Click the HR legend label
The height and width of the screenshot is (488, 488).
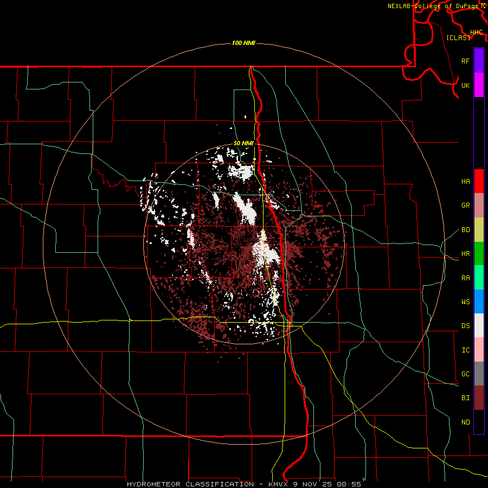pos(465,254)
